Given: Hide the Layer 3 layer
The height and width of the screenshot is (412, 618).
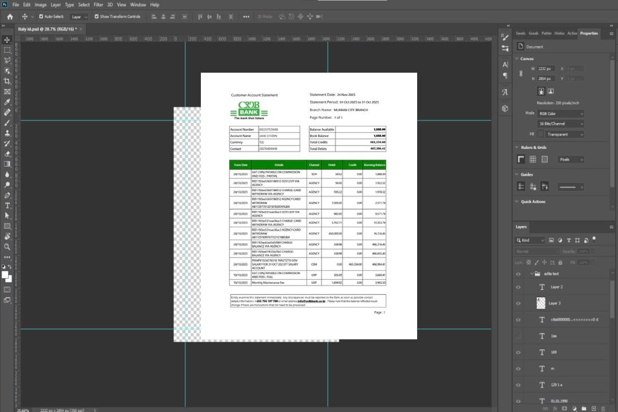Looking at the screenshot, I should coord(518,304).
